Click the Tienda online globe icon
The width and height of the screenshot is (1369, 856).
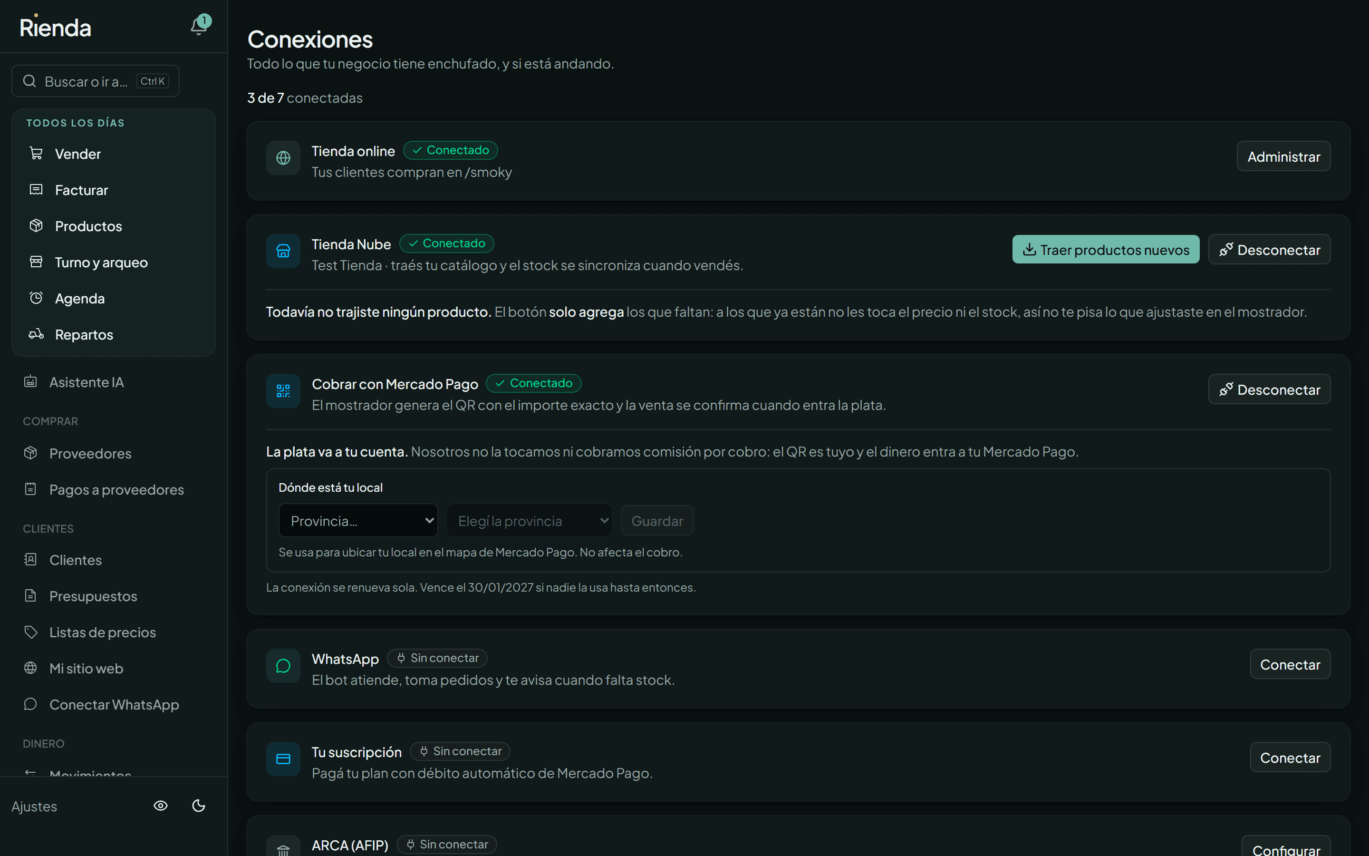(x=283, y=158)
